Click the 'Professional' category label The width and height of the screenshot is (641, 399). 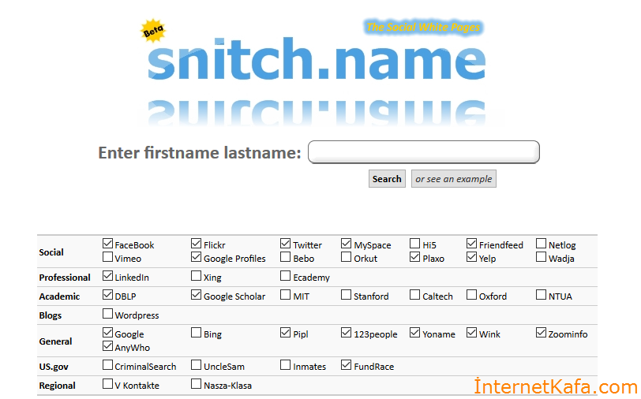tap(65, 278)
